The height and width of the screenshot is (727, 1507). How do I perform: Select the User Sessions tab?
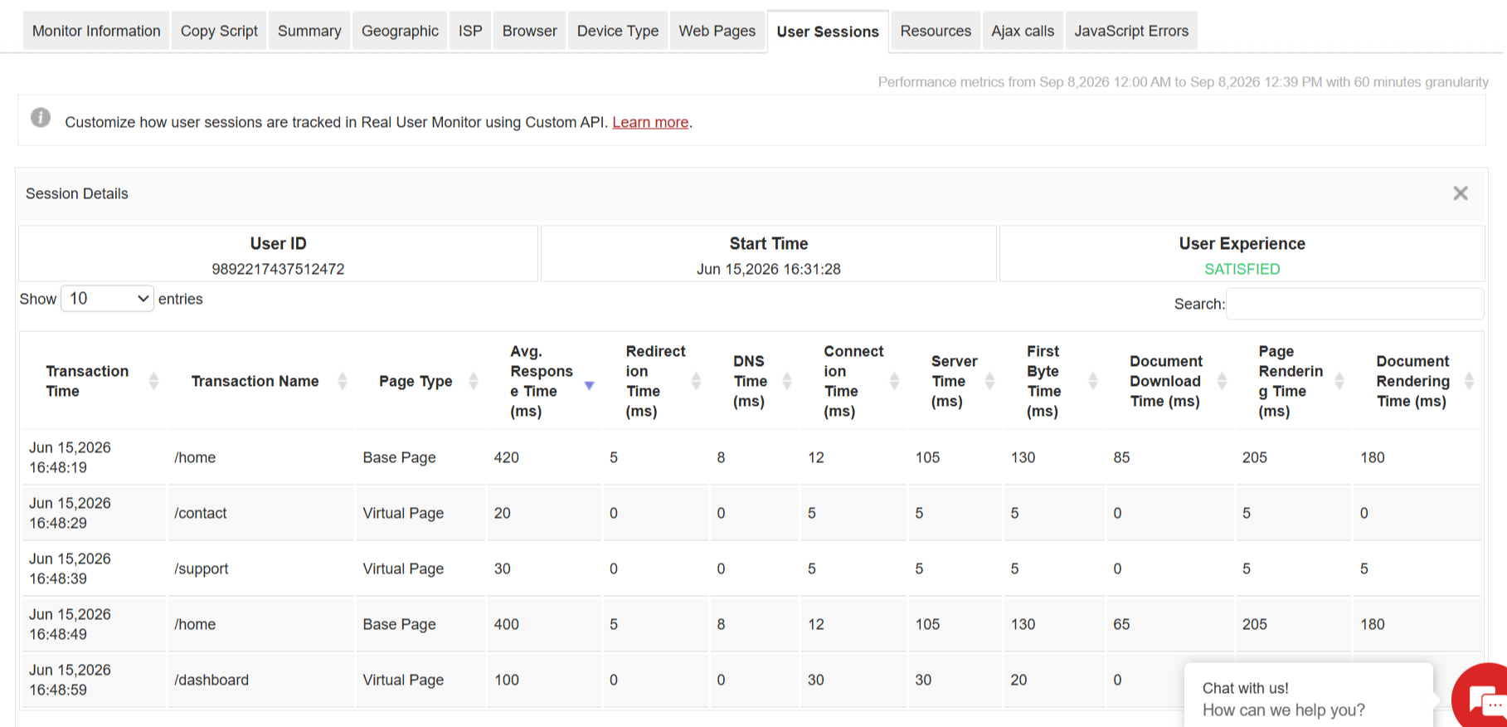click(828, 32)
